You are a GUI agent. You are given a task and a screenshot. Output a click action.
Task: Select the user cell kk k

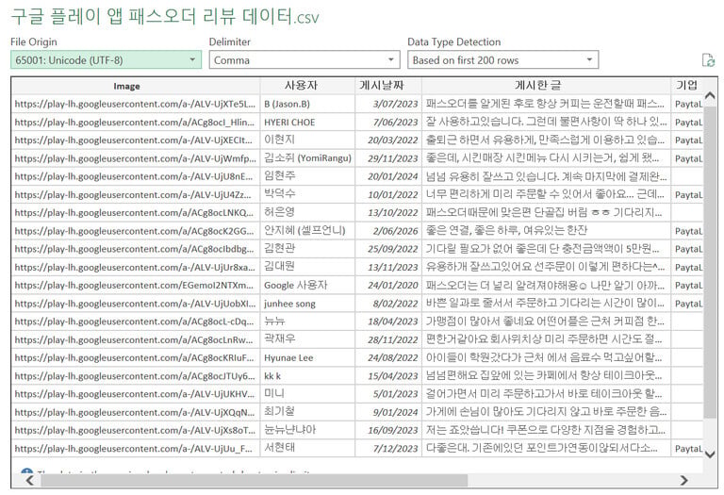click(307, 376)
